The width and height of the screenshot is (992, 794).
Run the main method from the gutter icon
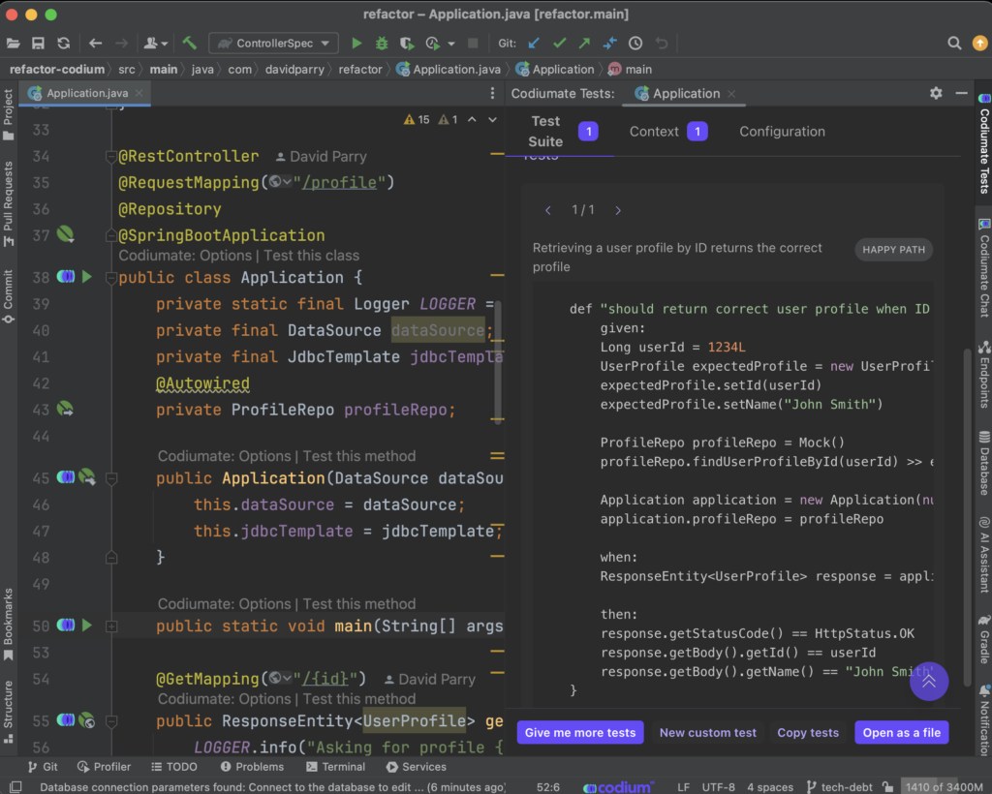pos(85,626)
